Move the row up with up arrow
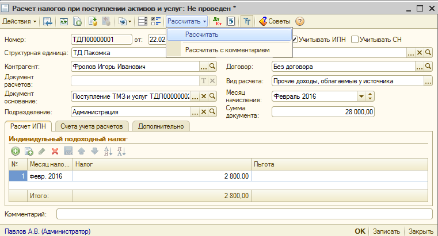Viewport: 438px width, 236px height. pyautogui.click(x=81, y=151)
